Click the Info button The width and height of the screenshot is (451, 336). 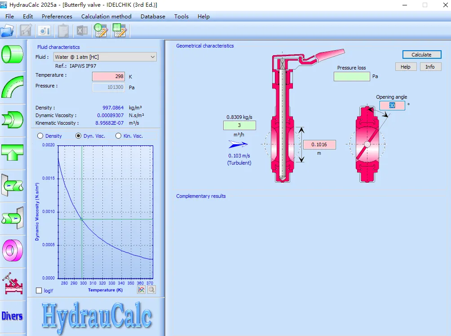click(430, 67)
